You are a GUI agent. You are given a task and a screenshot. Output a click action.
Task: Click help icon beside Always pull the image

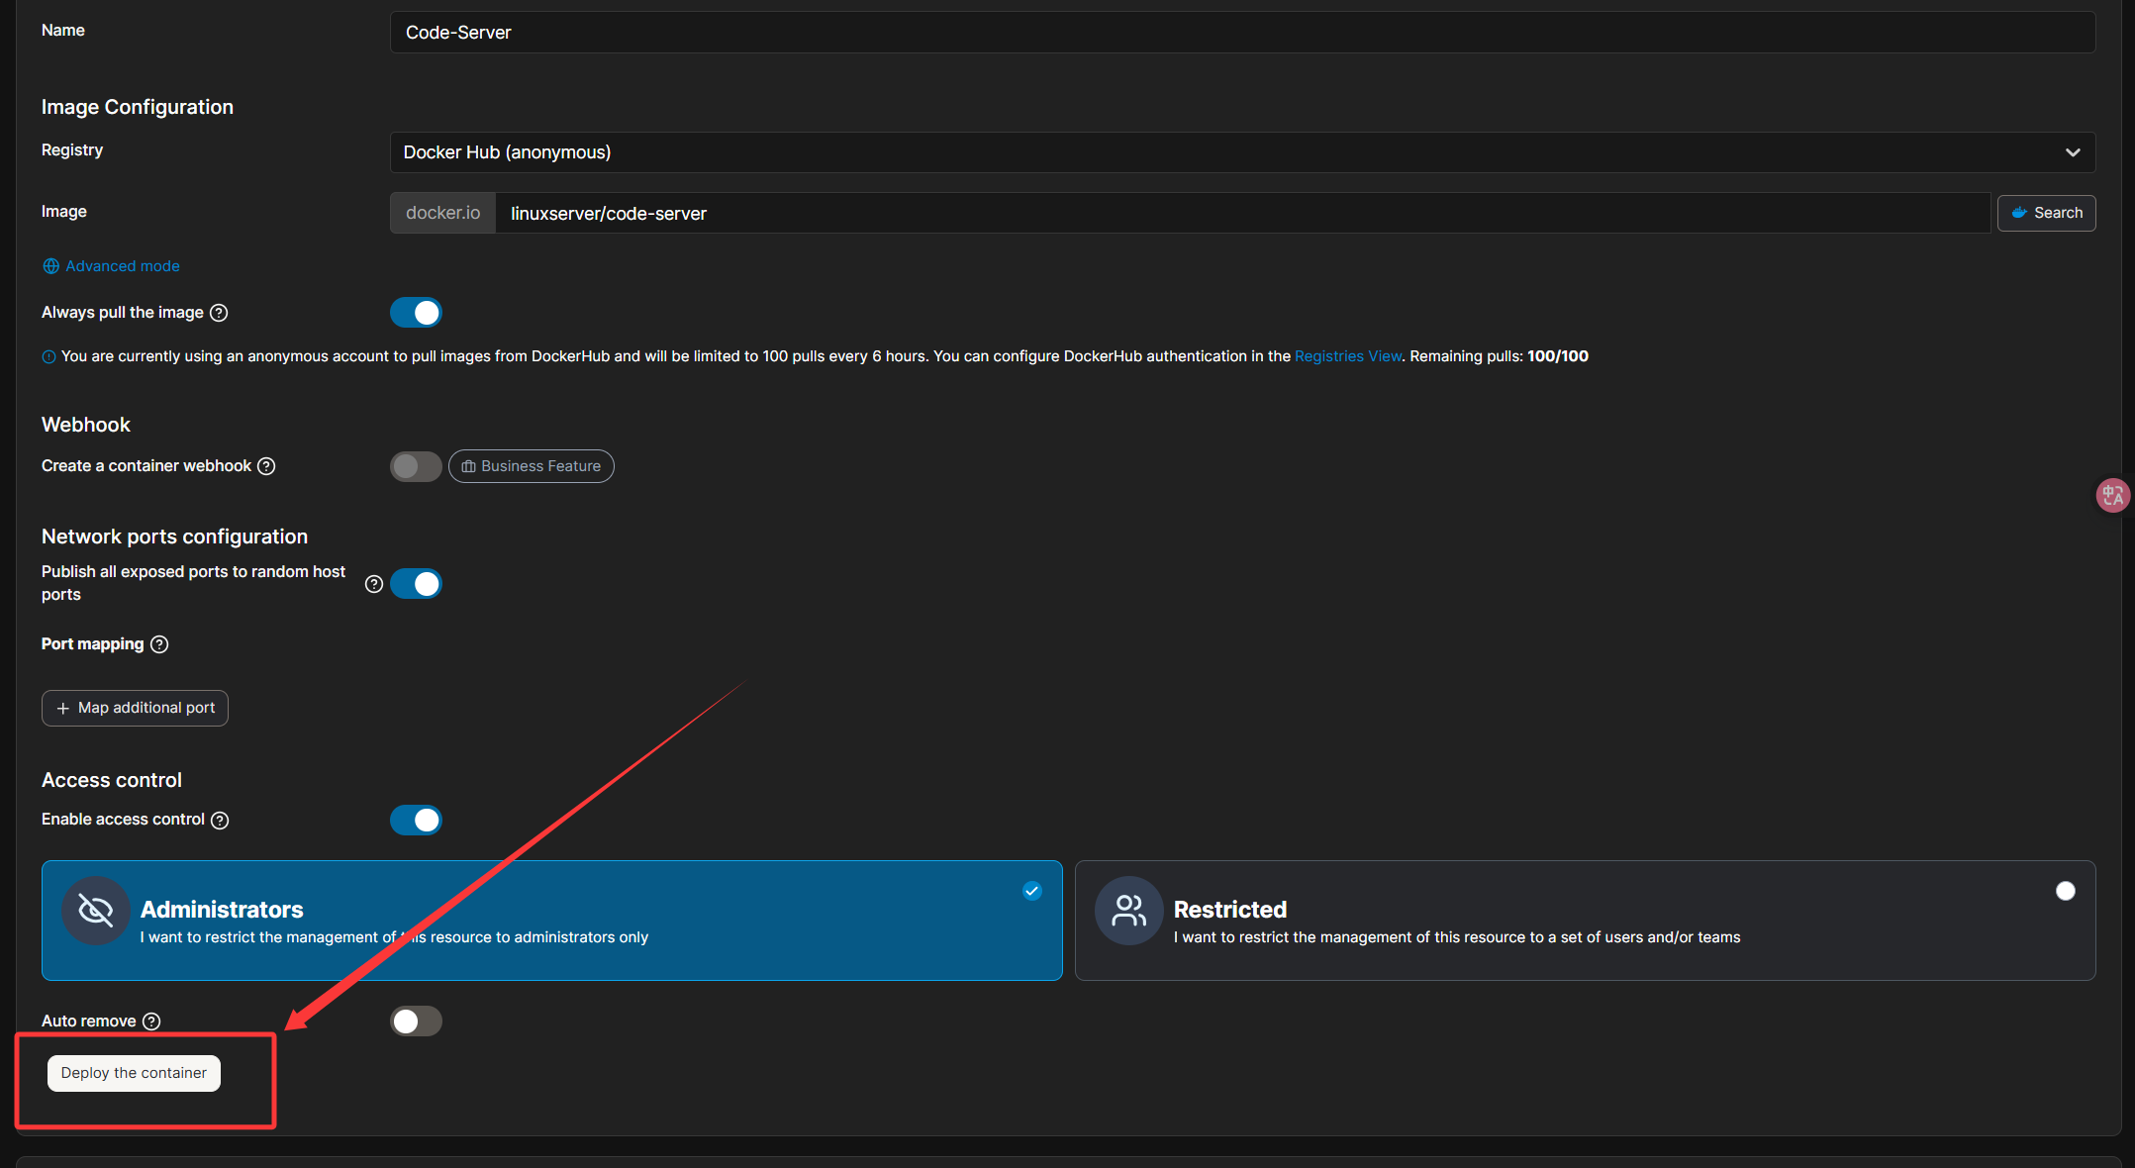click(220, 313)
